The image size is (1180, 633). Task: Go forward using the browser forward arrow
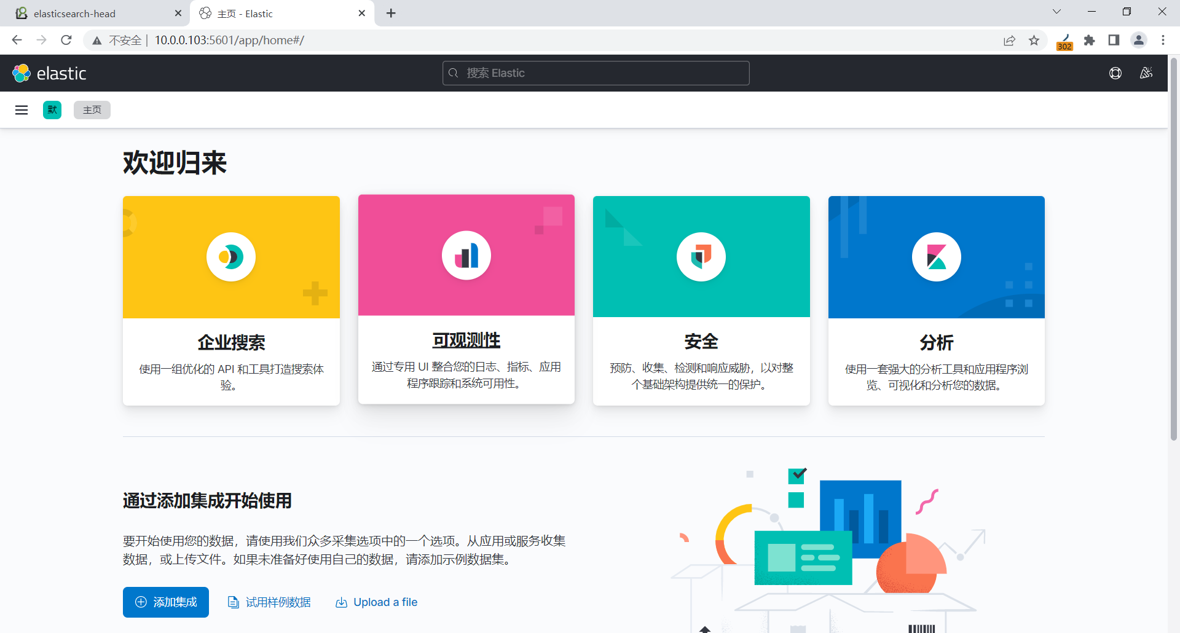(x=41, y=40)
